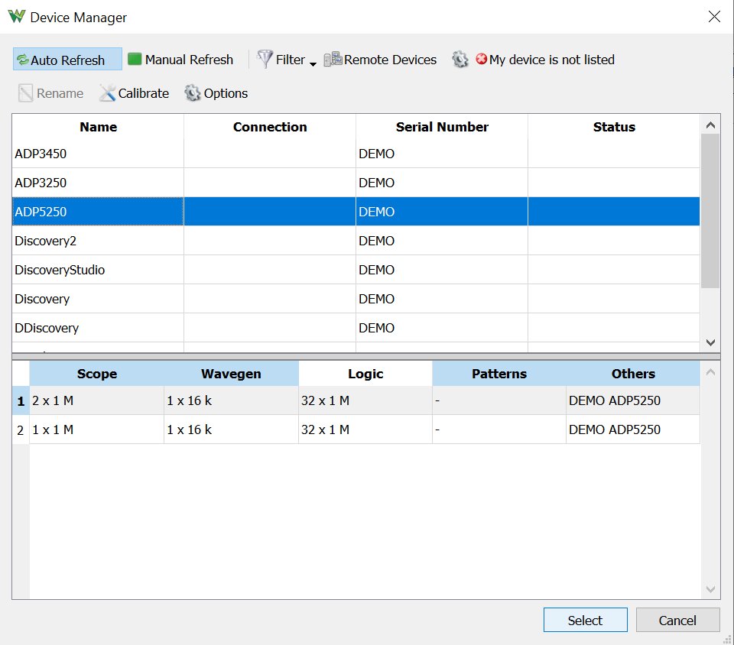Click the Cancel button
Screen dimensions: 734x645
tap(677, 621)
